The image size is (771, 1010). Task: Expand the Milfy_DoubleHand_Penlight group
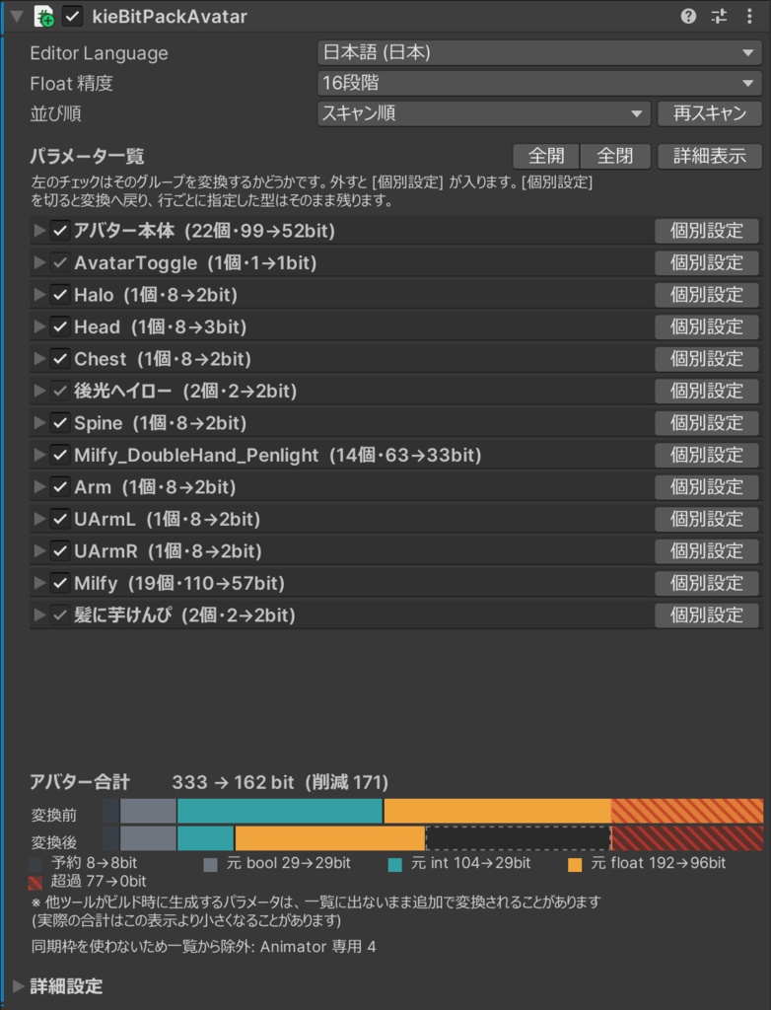39,455
